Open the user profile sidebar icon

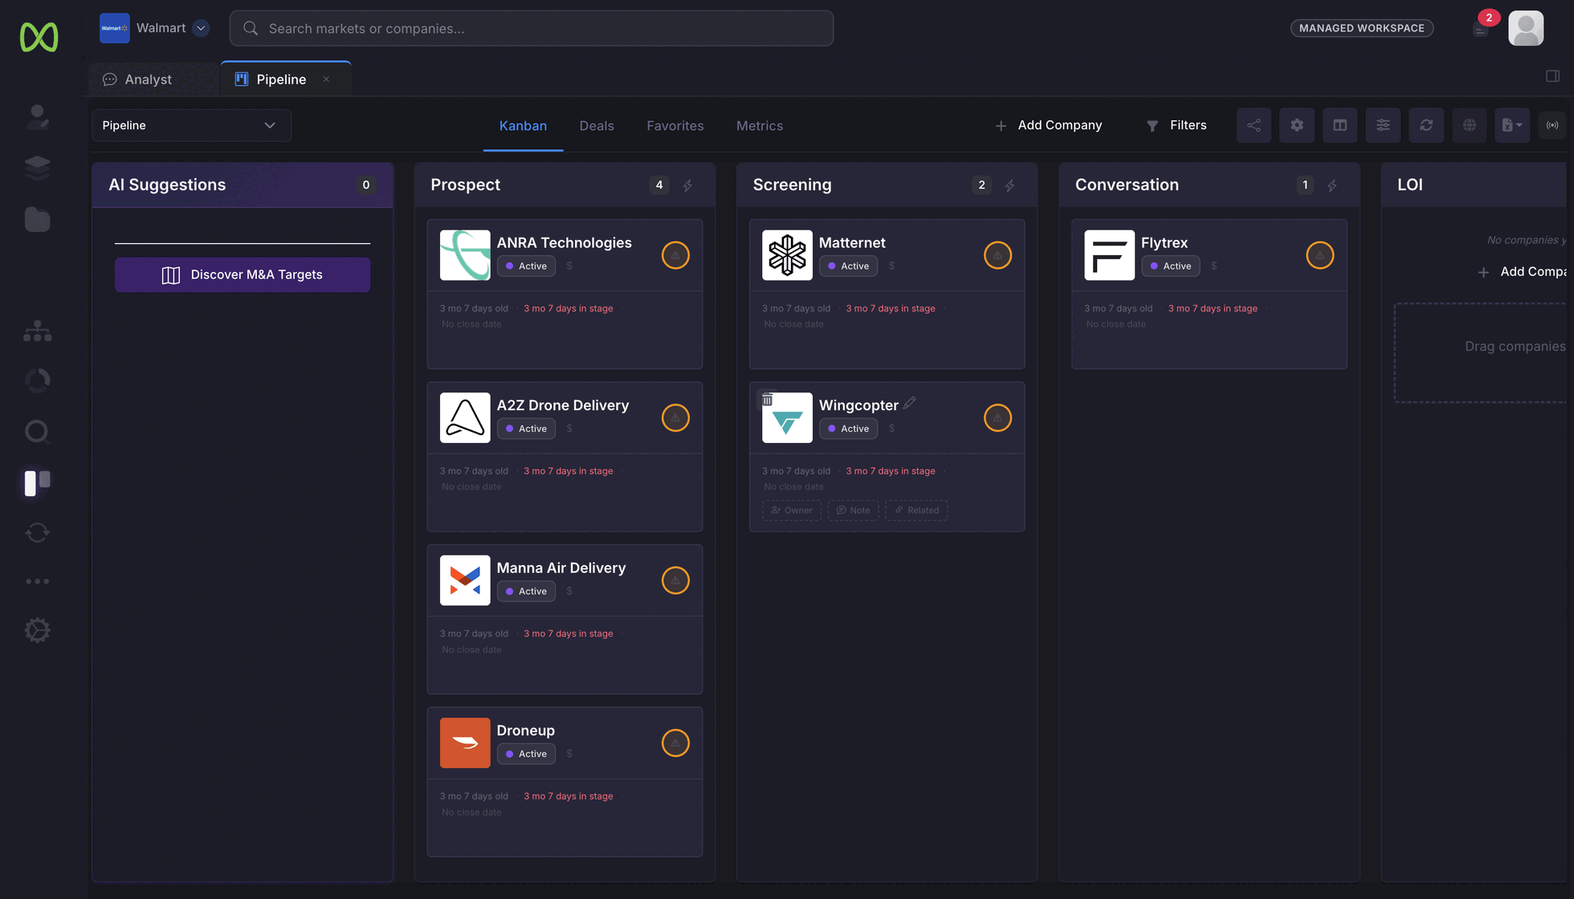(37, 117)
